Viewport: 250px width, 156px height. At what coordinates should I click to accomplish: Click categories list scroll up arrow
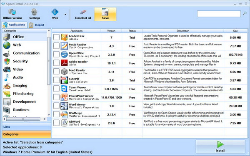coord(49,31)
